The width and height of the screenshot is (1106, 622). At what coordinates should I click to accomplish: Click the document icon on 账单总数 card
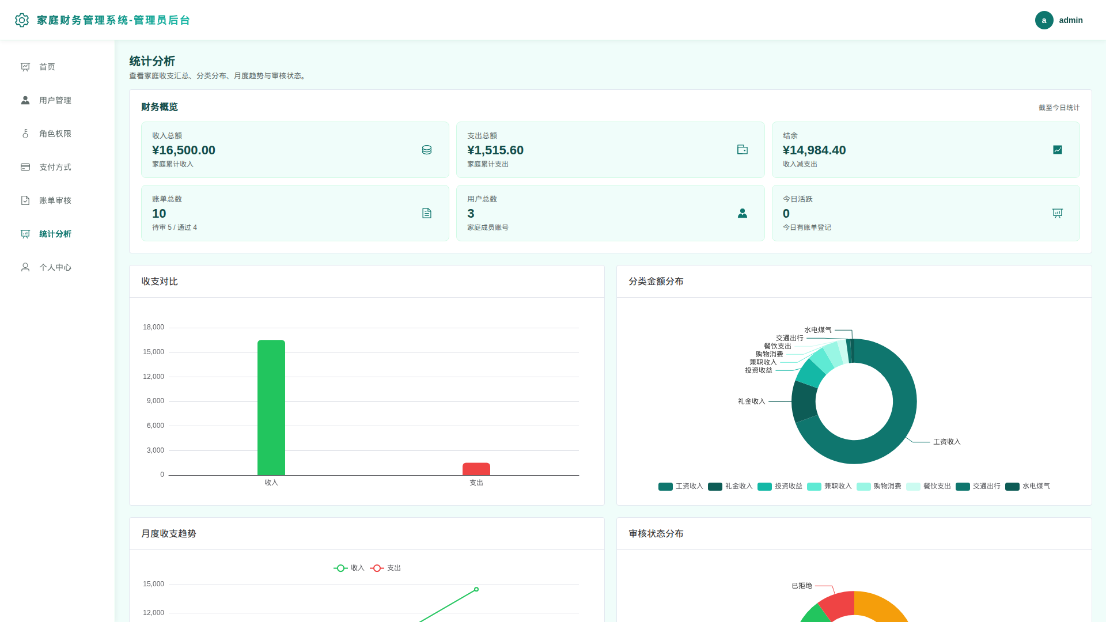click(x=427, y=213)
